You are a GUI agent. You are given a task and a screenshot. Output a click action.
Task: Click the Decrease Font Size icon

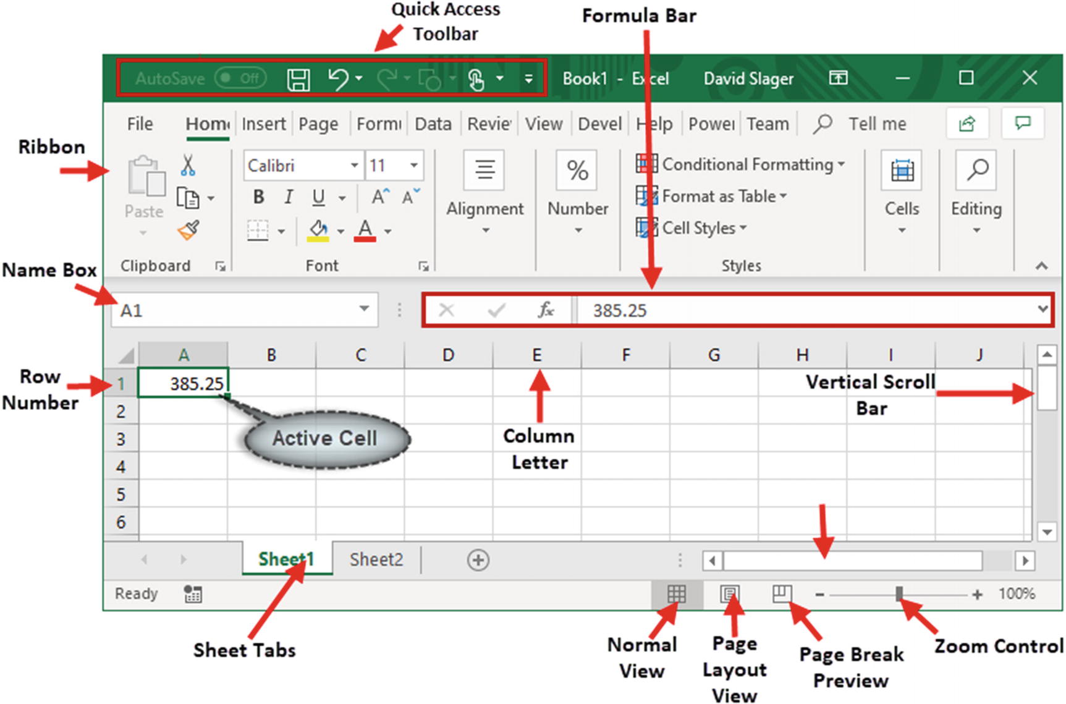tap(411, 197)
